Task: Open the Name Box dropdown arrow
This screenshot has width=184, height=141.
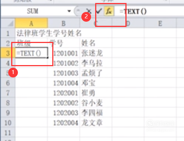Action: (69, 11)
